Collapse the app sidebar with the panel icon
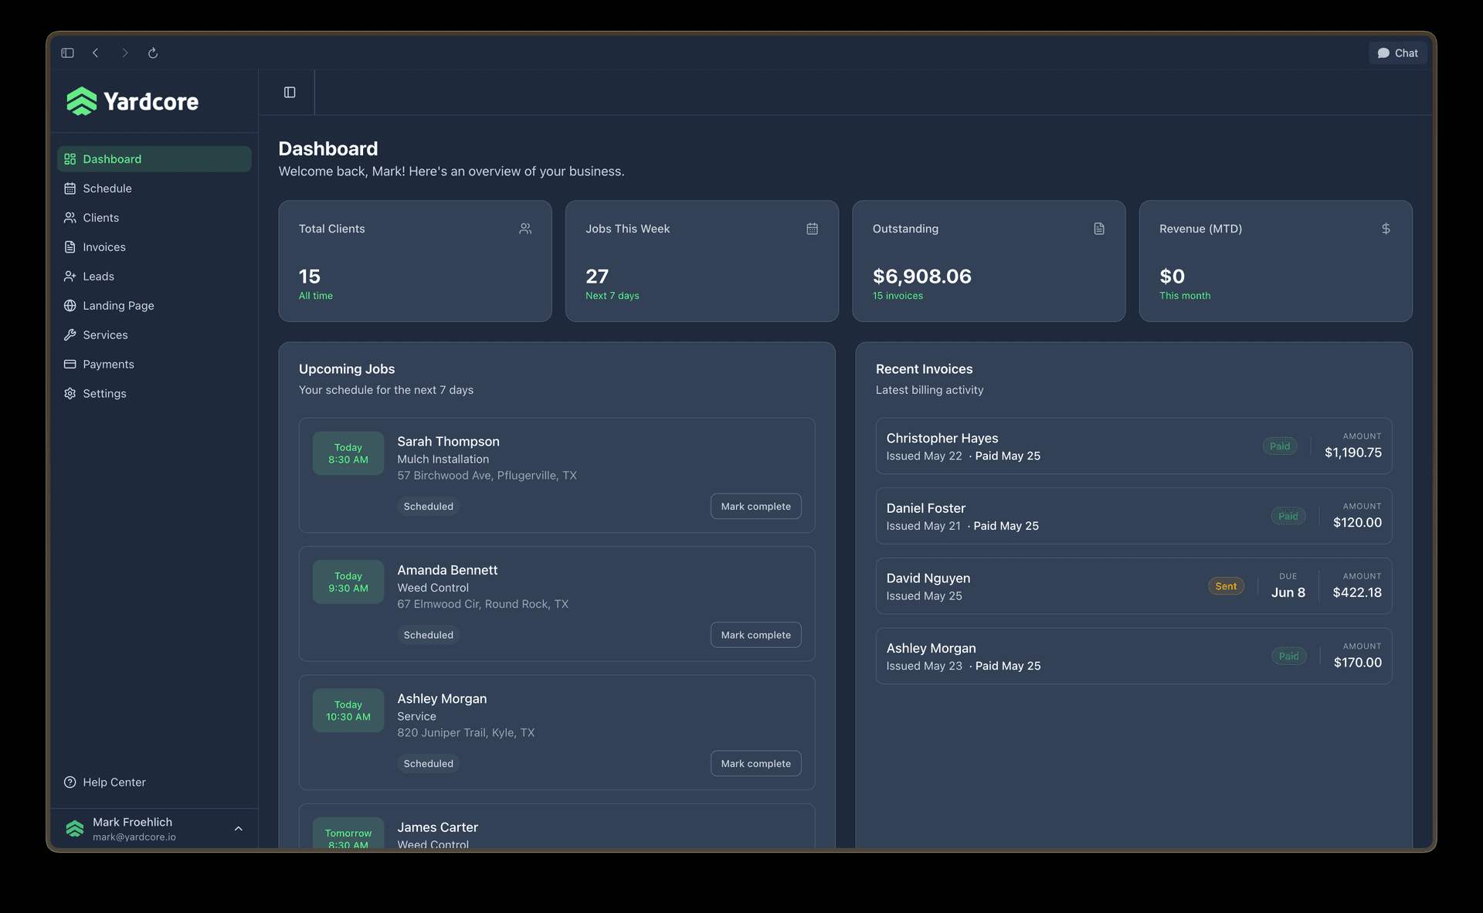 pyautogui.click(x=290, y=93)
